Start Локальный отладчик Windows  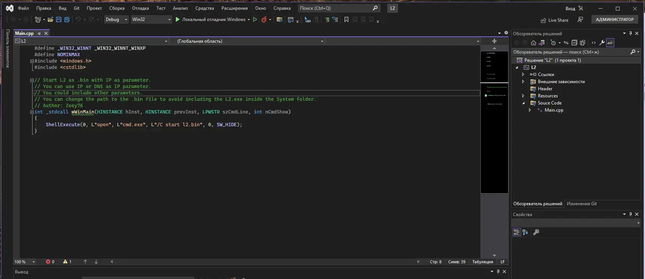[211, 19]
